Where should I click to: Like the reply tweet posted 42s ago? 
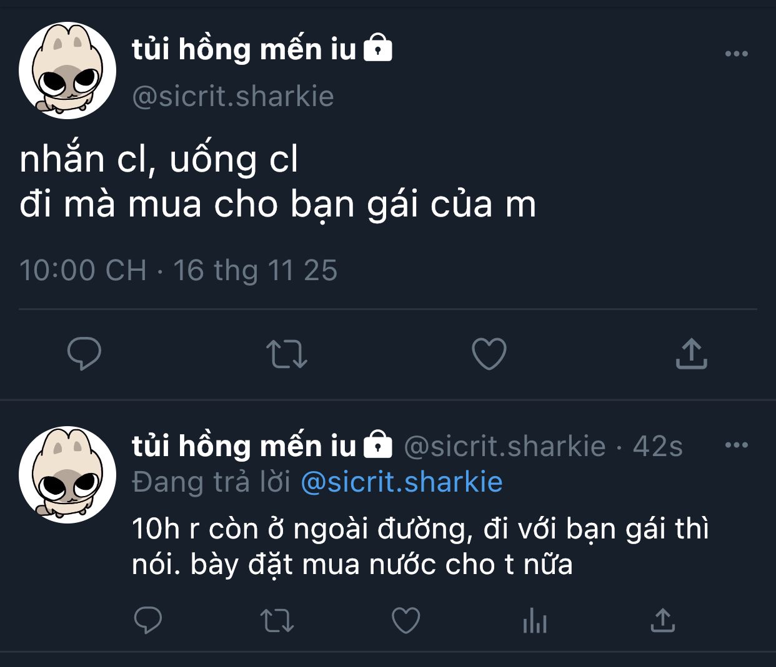click(x=405, y=620)
